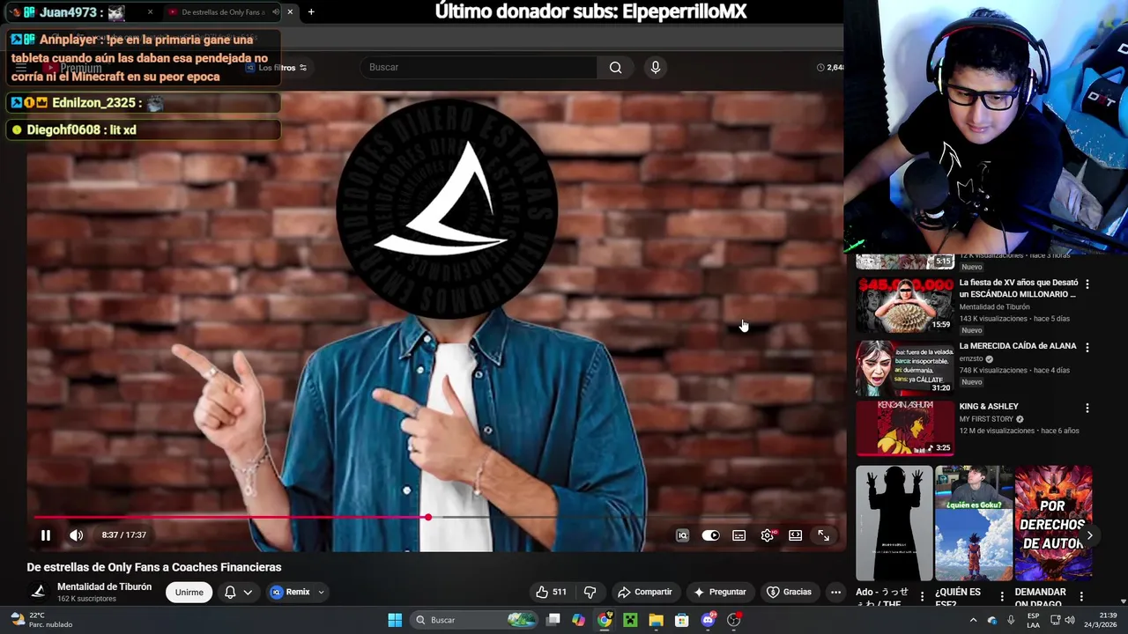Open the Mentalidad de Tiburón channel name link
Screen dimensions: 1128x634
(x=104, y=586)
